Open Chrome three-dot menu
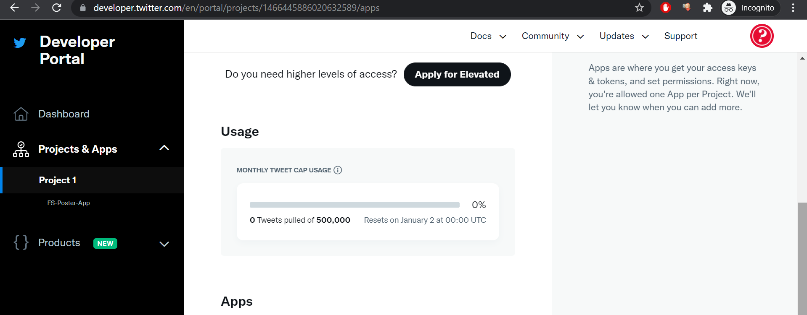807x315 pixels. click(x=793, y=8)
